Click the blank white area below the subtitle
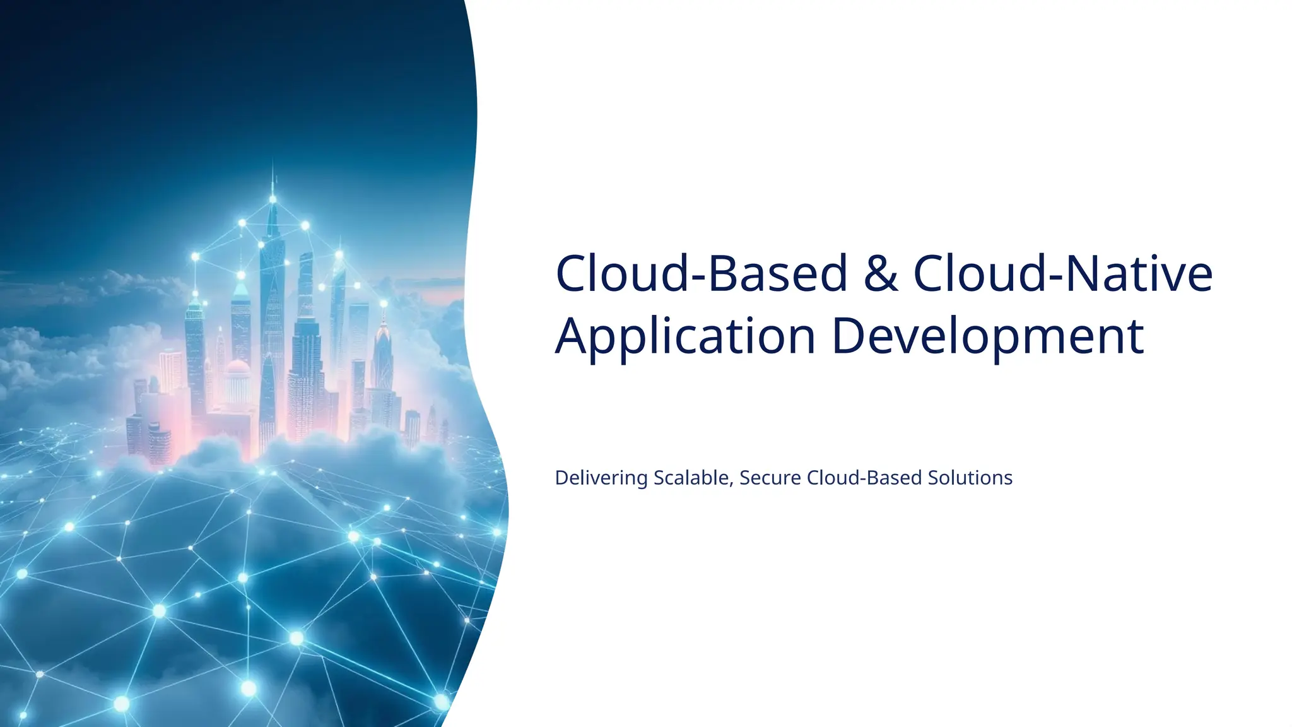 883,600
